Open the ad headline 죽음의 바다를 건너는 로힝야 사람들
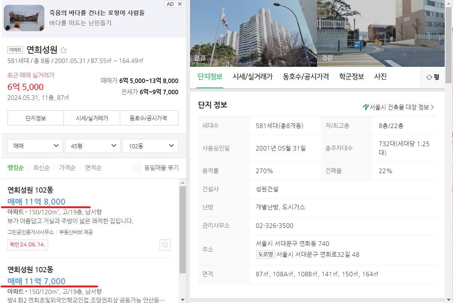The width and height of the screenshot is (453, 303). 97,13
